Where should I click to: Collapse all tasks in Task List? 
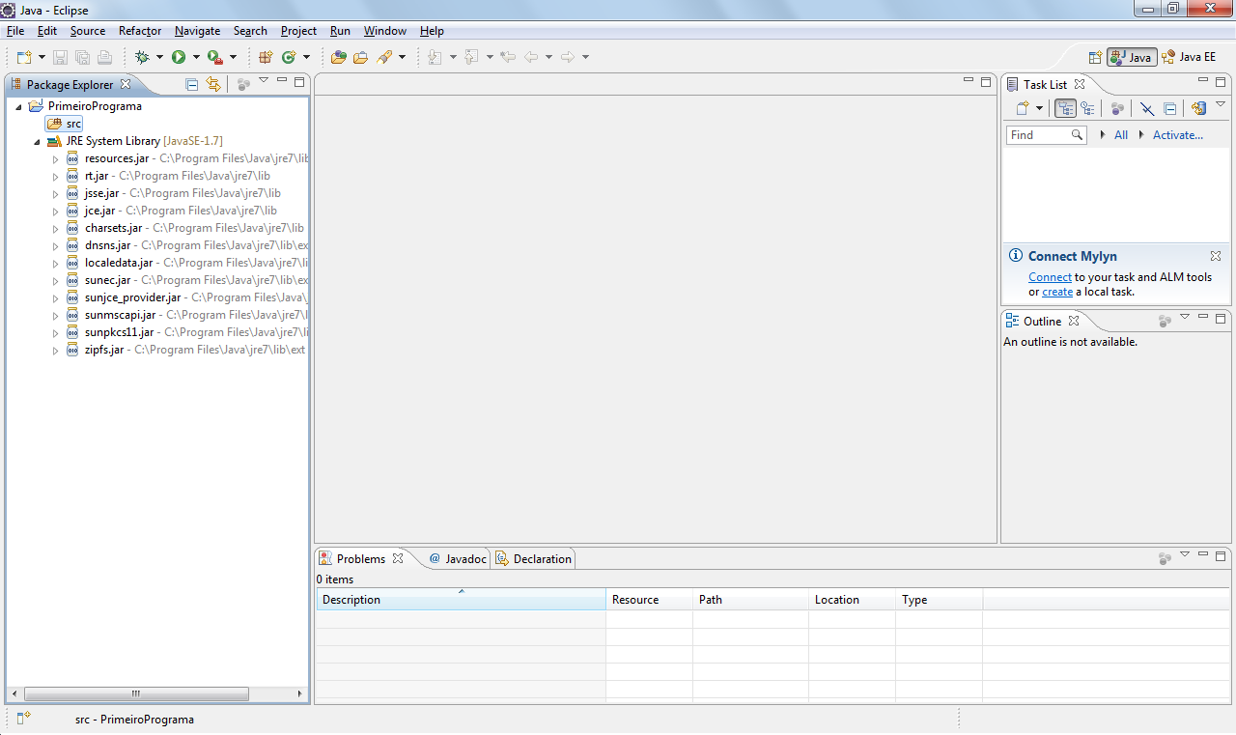point(1169,109)
